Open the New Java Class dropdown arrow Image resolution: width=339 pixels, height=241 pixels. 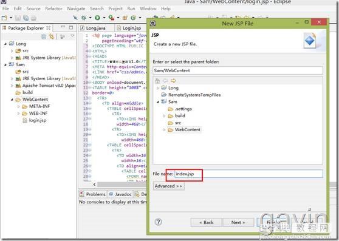(140, 18)
